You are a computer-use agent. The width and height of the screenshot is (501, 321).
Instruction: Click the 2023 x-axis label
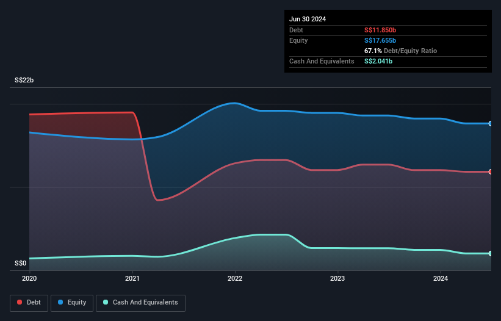coord(337,278)
